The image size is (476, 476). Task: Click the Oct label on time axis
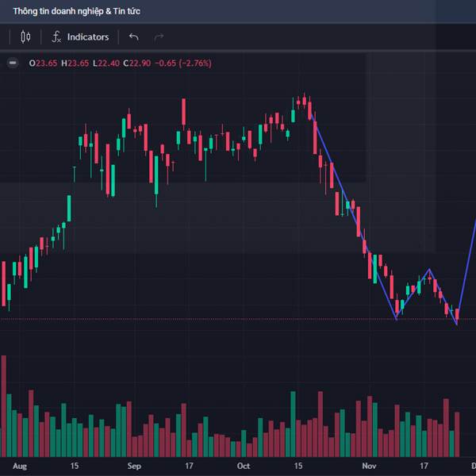click(x=244, y=466)
